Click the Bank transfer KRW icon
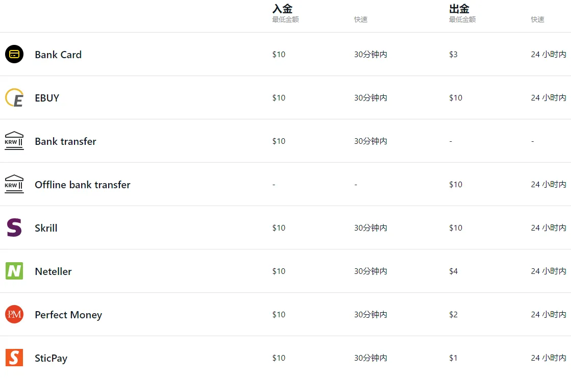 coord(14,141)
